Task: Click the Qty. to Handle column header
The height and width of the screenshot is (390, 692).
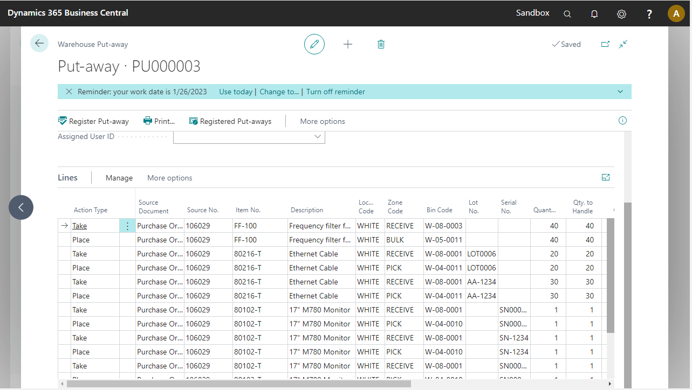Action: click(x=583, y=207)
